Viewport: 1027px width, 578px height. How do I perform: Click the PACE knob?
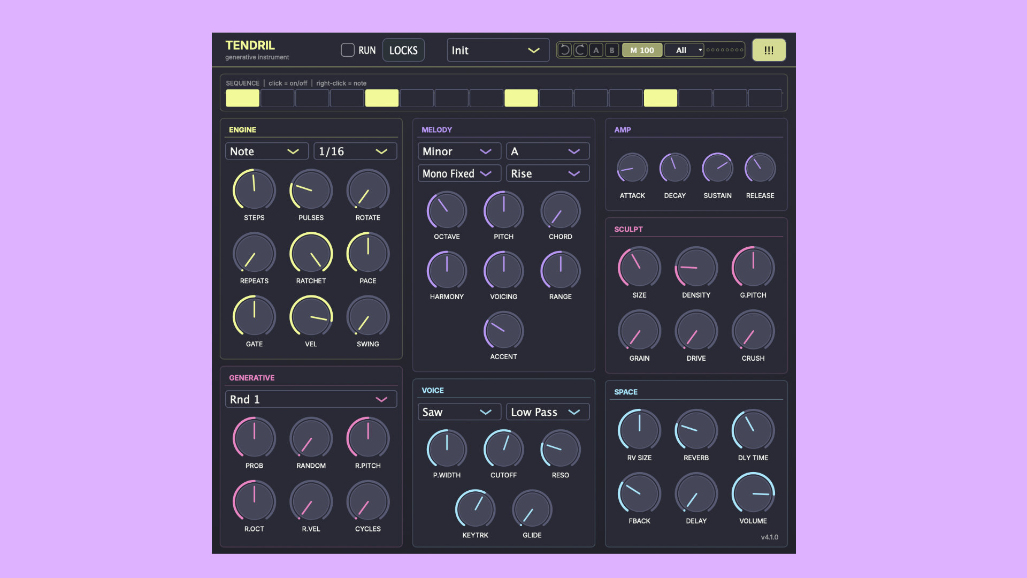368,253
